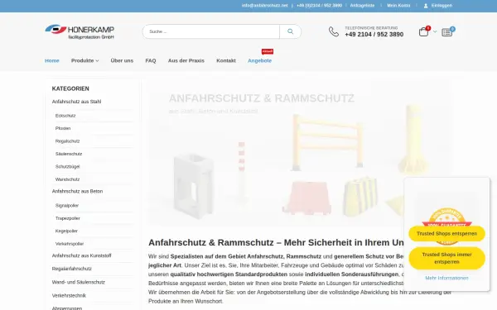The image size is (497, 310).
Task: Click the telephone handset icon
Action: (334, 31)
